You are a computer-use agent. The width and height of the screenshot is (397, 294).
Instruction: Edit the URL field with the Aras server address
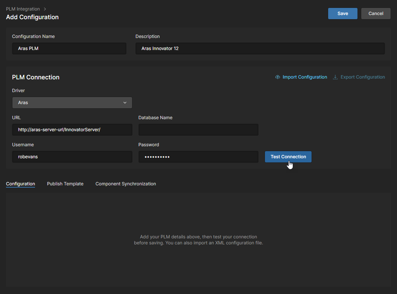[72, 130]
